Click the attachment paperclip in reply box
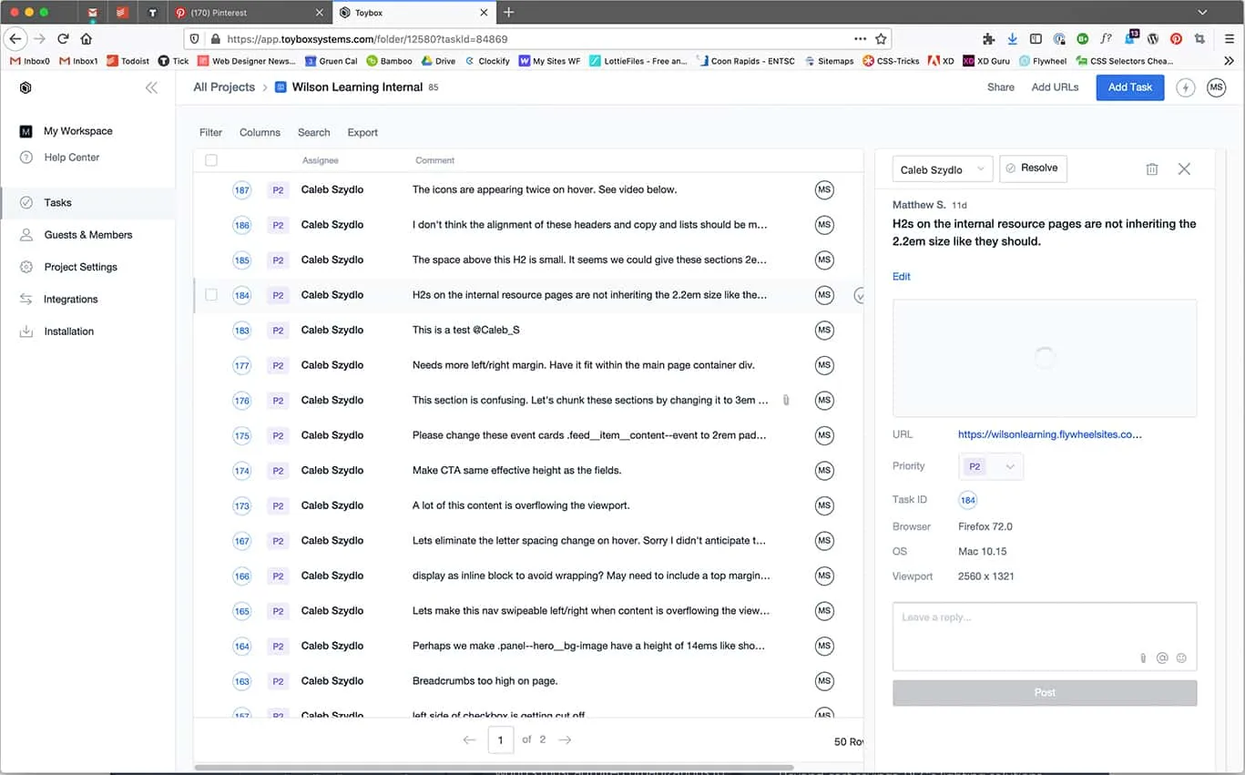 point(1143,658)
